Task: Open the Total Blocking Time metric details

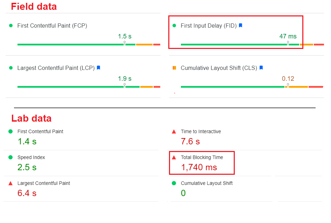Action: (202, 157)
